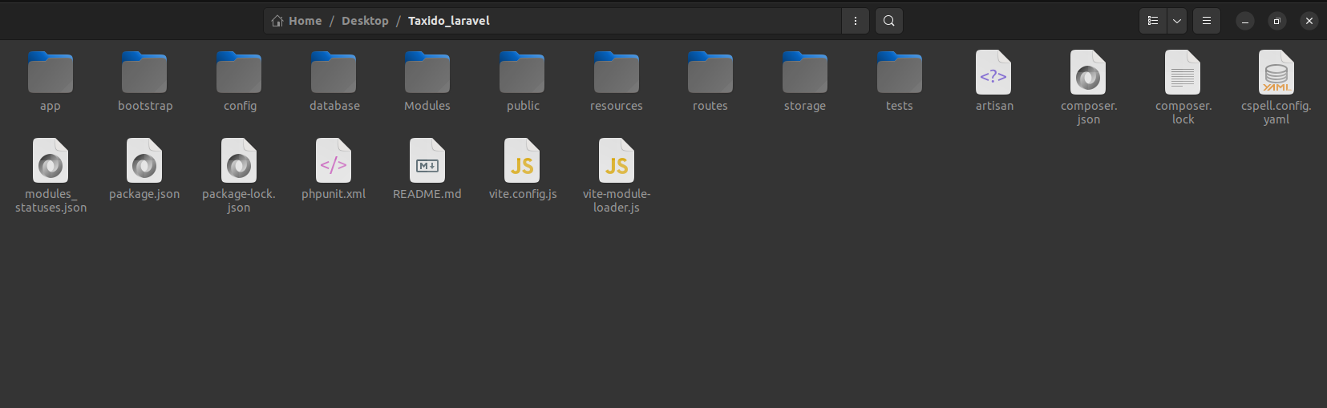Image resolution: width=1327 pixels, height=408 pixels.
Task: Select the composer.json file
Action: (x=1088, y=74)
